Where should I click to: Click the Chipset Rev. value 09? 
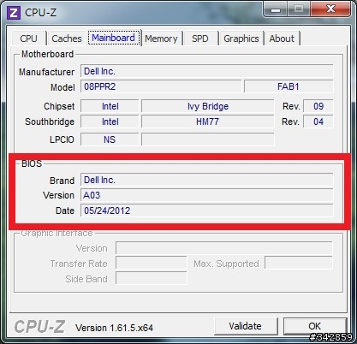318,106
